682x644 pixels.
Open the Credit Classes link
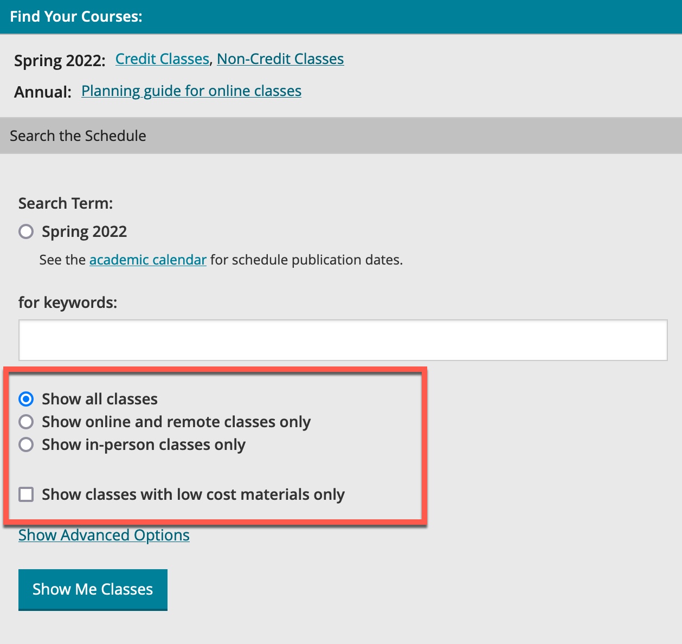point(162,59)
